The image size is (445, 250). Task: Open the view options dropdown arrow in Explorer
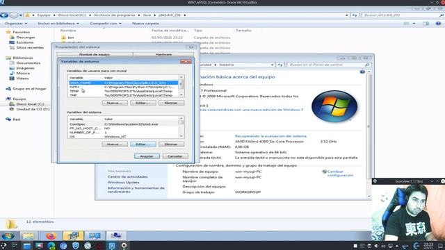click(x=414, y=24)
